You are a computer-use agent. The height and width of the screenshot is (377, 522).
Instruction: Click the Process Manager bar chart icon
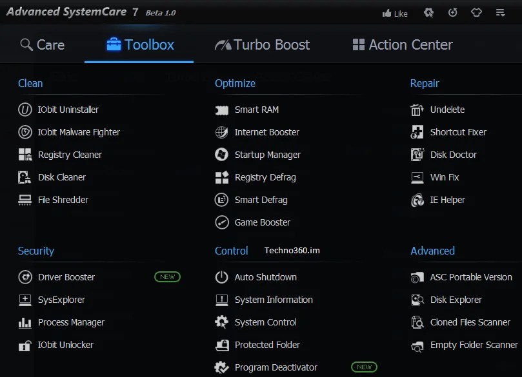25,323
